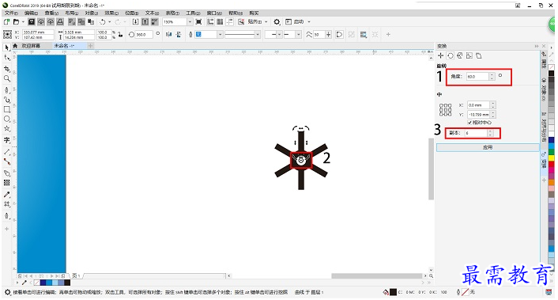Select the Rectangle tool
Image resolution: width=558 pixels, height=300 pixels.
[x=7, y=109]
